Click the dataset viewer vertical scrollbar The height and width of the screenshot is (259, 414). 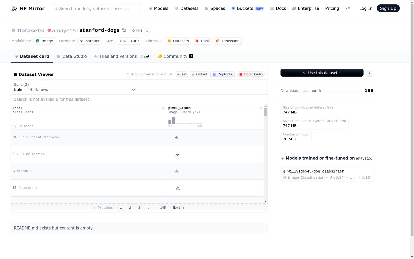pyautogui.click(x=265, y=112)
